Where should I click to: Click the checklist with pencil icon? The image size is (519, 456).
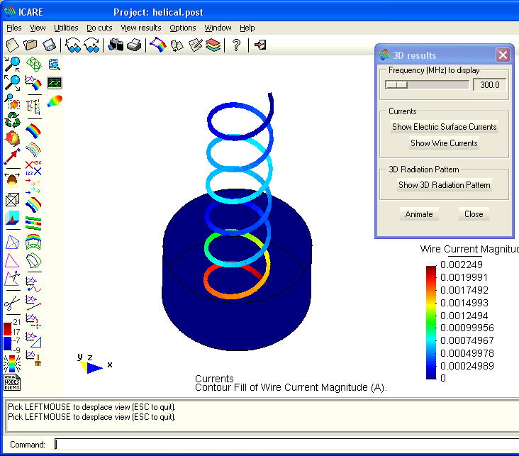click(x=195, y=45)
